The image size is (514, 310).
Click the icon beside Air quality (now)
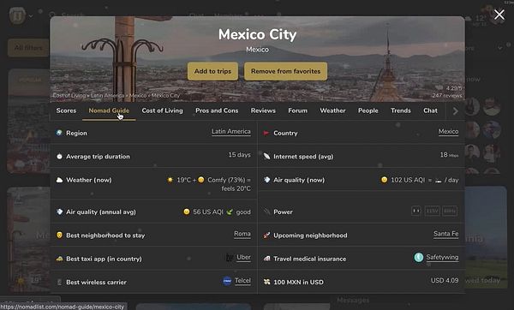point(266,180)
